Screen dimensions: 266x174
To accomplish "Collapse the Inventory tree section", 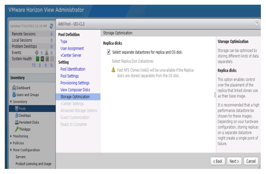I will 11,102.
